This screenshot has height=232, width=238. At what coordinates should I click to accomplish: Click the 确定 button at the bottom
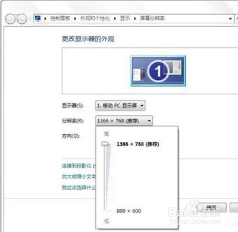coord(211,208)
